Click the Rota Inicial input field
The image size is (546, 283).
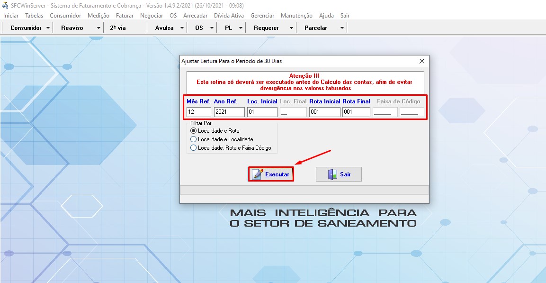[324, 112]
